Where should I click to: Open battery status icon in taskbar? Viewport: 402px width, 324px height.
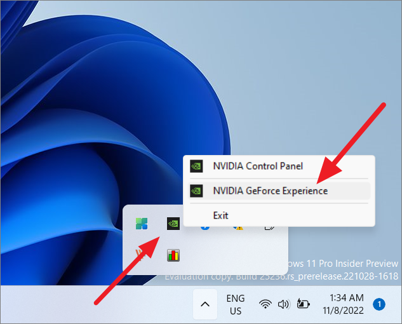point(303,304)
